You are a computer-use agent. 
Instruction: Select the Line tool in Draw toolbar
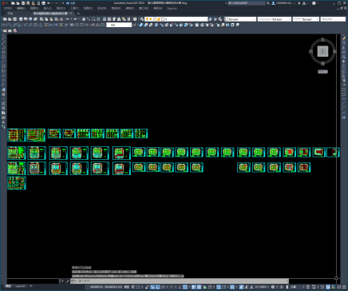point(3,38)
